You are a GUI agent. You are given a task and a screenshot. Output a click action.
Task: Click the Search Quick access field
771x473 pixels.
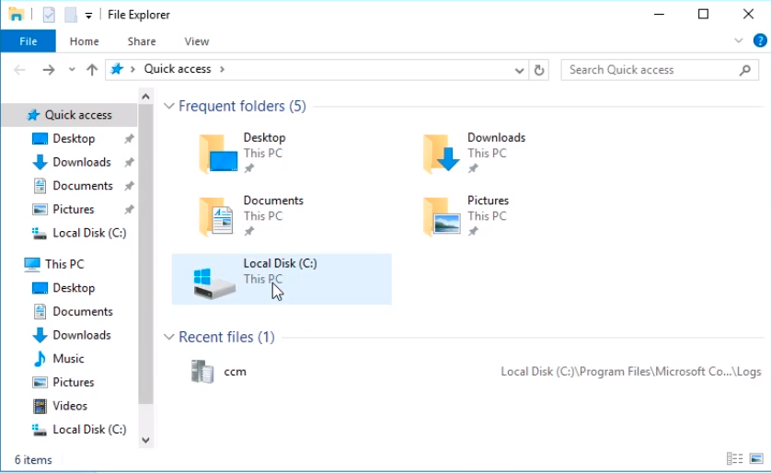point(649,70)
